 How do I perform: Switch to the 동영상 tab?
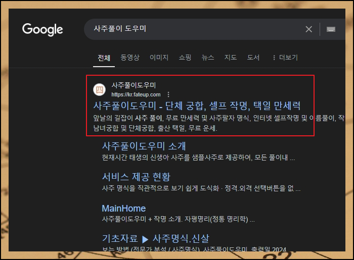[x=130, y=58]
